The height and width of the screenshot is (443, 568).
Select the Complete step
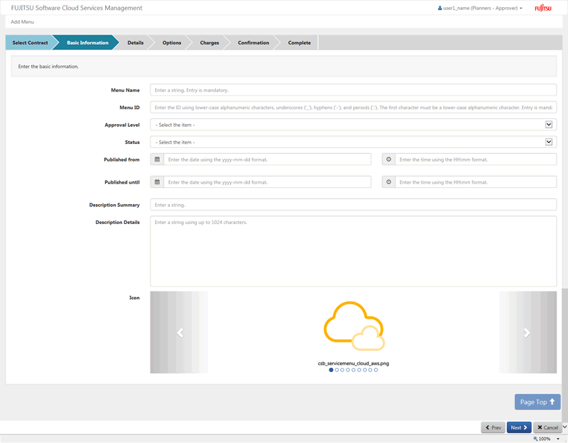[299, 43]
